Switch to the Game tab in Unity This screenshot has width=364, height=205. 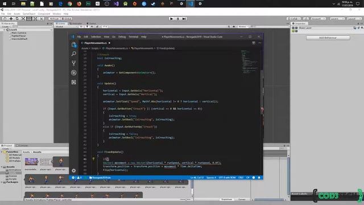(x=91, y=23)
